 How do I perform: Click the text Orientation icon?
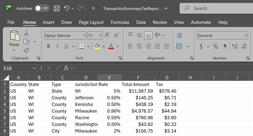tap(157, 35)
